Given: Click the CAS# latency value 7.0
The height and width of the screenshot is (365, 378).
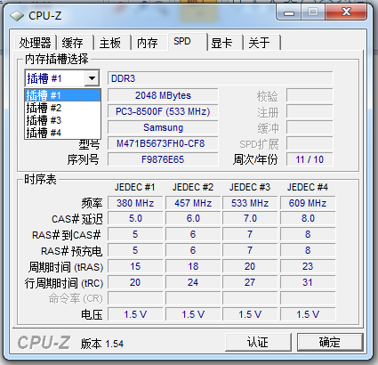Looking at the screenshot, I should [x=250, y=218].
